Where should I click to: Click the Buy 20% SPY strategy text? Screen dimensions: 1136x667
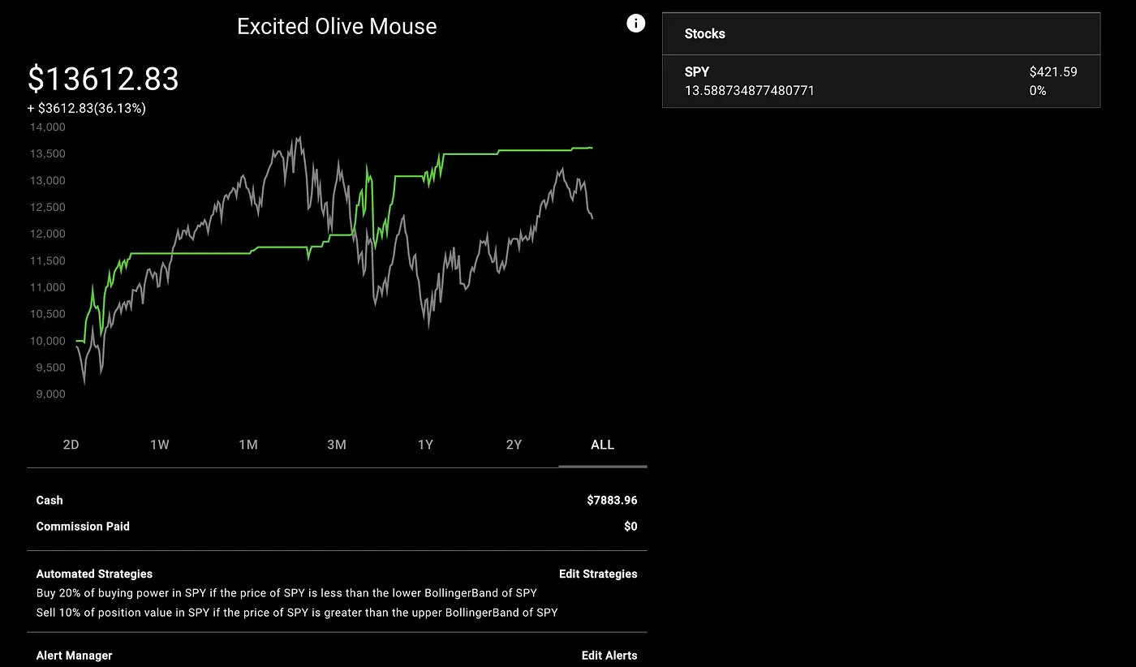tap(286, 593)
